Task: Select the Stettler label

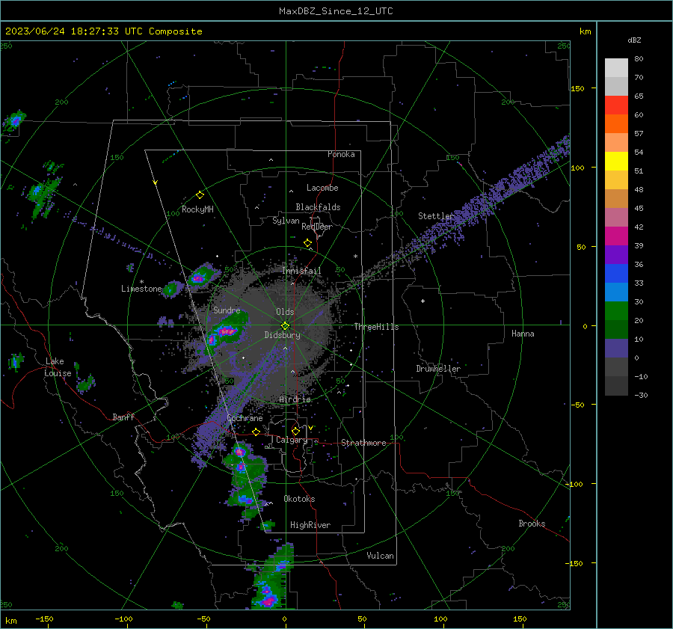Action: point(436,216)
